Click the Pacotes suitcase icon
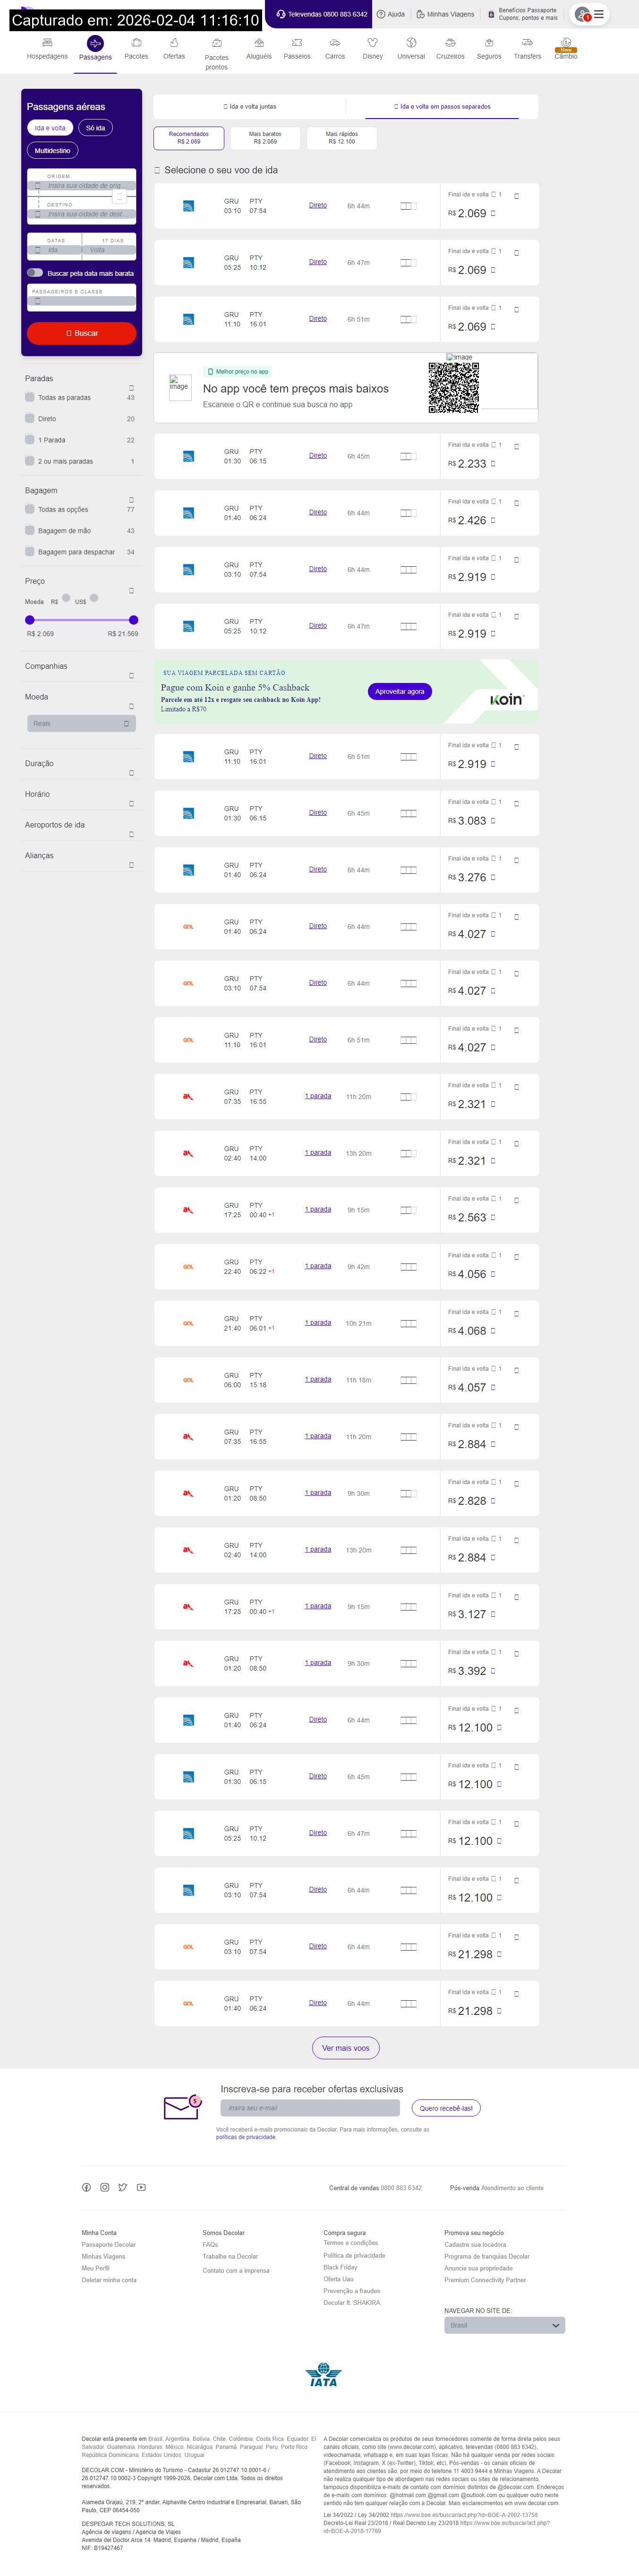639x2576 pixels. [136, 43]
